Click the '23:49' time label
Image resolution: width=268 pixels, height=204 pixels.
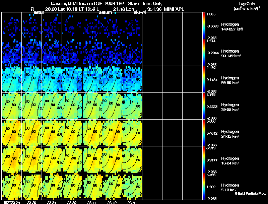coord(112,203)
